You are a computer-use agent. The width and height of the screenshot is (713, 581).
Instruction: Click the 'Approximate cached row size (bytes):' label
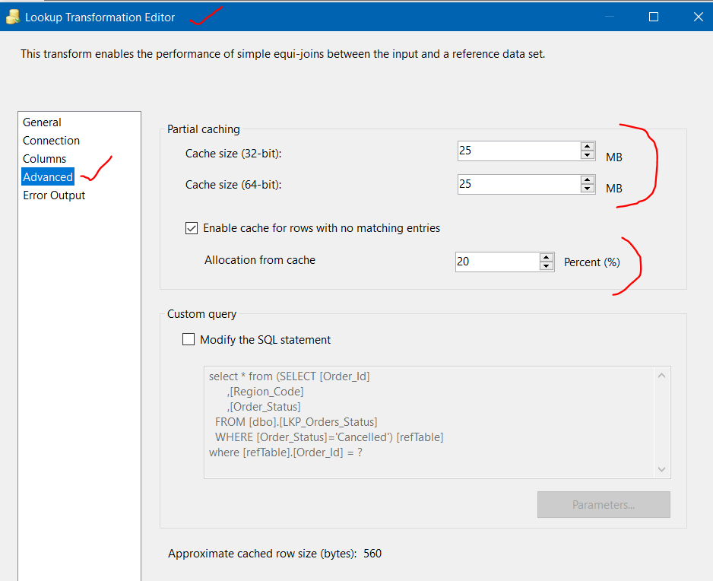pyautogui.click(x=262, y=554)
